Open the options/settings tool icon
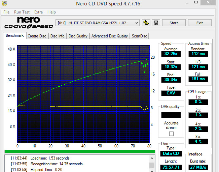Screen dimensions: 219x172 click(x=146, y=23)
